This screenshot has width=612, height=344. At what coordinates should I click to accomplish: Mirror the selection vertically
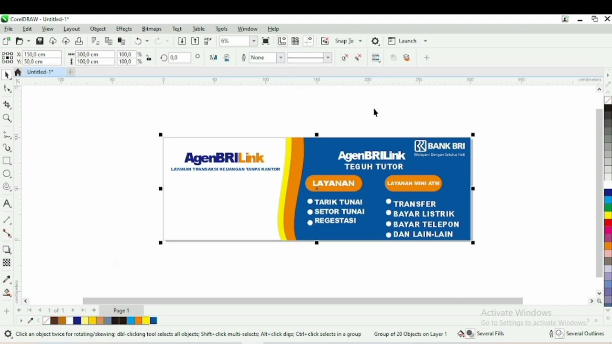pos(227,58)
